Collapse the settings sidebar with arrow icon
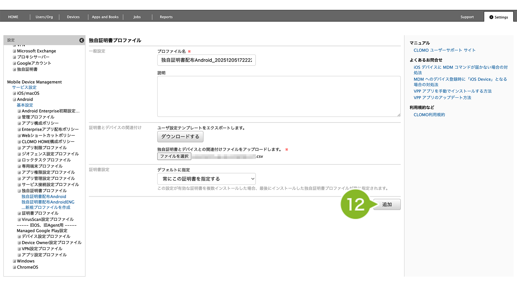The height and width of the screenshot is (290, 517). pos(82,40)
